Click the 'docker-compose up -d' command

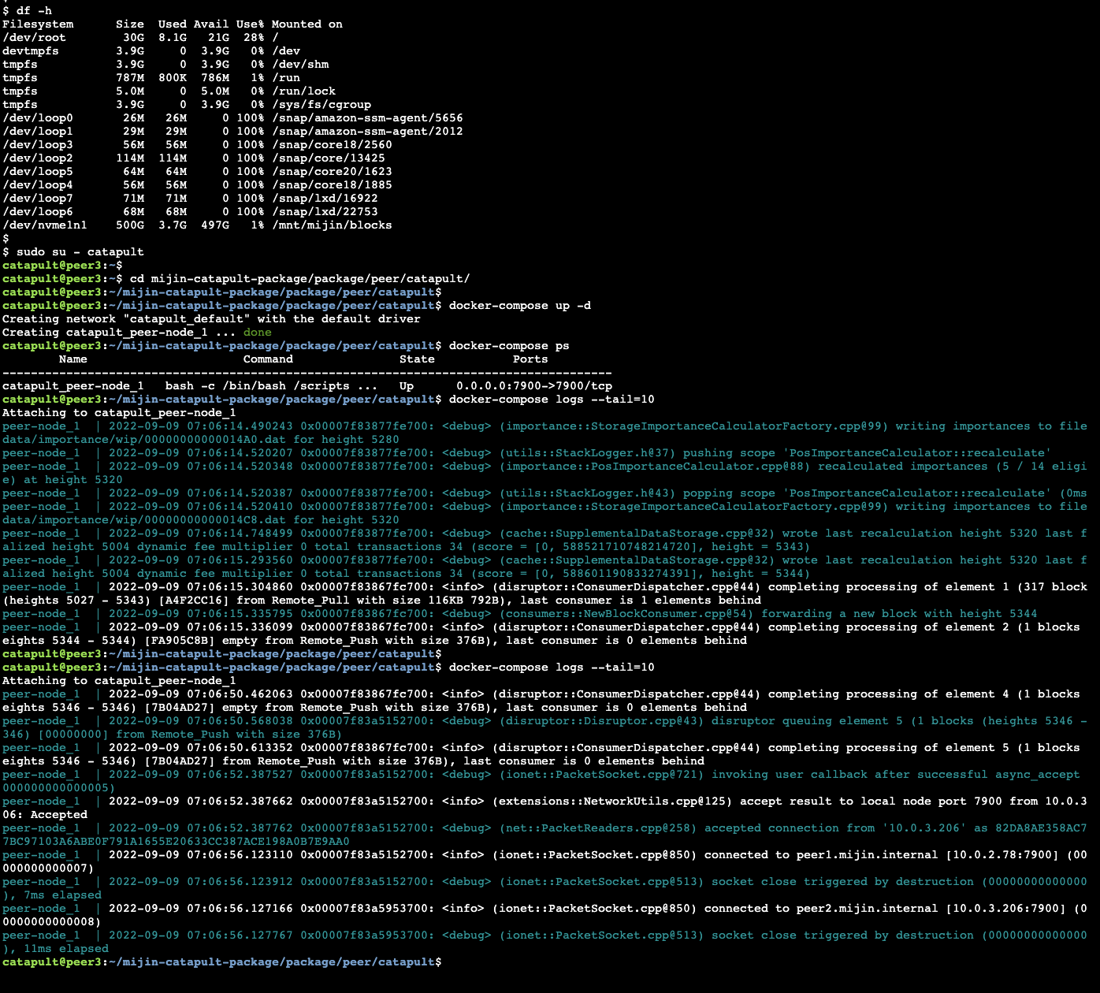click(520, 305)
